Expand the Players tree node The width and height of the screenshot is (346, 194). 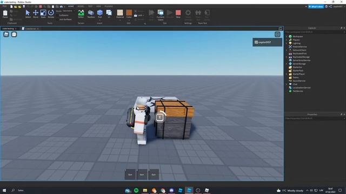click(287, 40)
